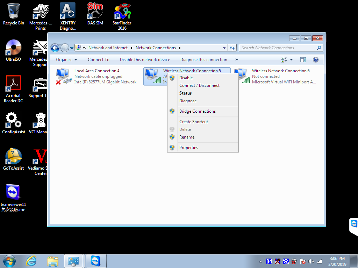Open wireless signal tray icon
Viewport: 358px width, 268px height.
click(320, 261)
